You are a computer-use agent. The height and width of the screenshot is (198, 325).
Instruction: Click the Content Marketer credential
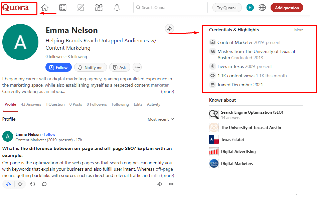249,42
